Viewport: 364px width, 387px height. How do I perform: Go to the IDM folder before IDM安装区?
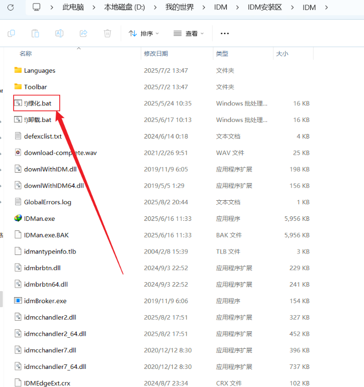pos(221,8)
